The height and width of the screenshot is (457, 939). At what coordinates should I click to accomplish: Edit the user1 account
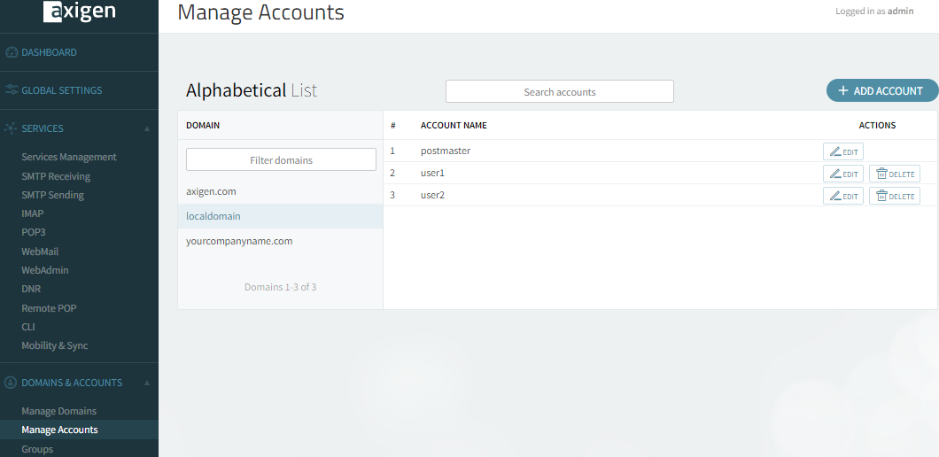click(x=842, y=174)
